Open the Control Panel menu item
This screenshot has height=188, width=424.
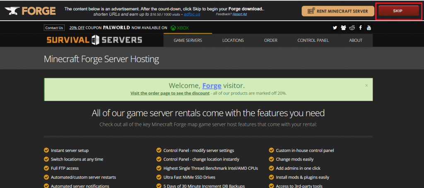coord(313,40)
